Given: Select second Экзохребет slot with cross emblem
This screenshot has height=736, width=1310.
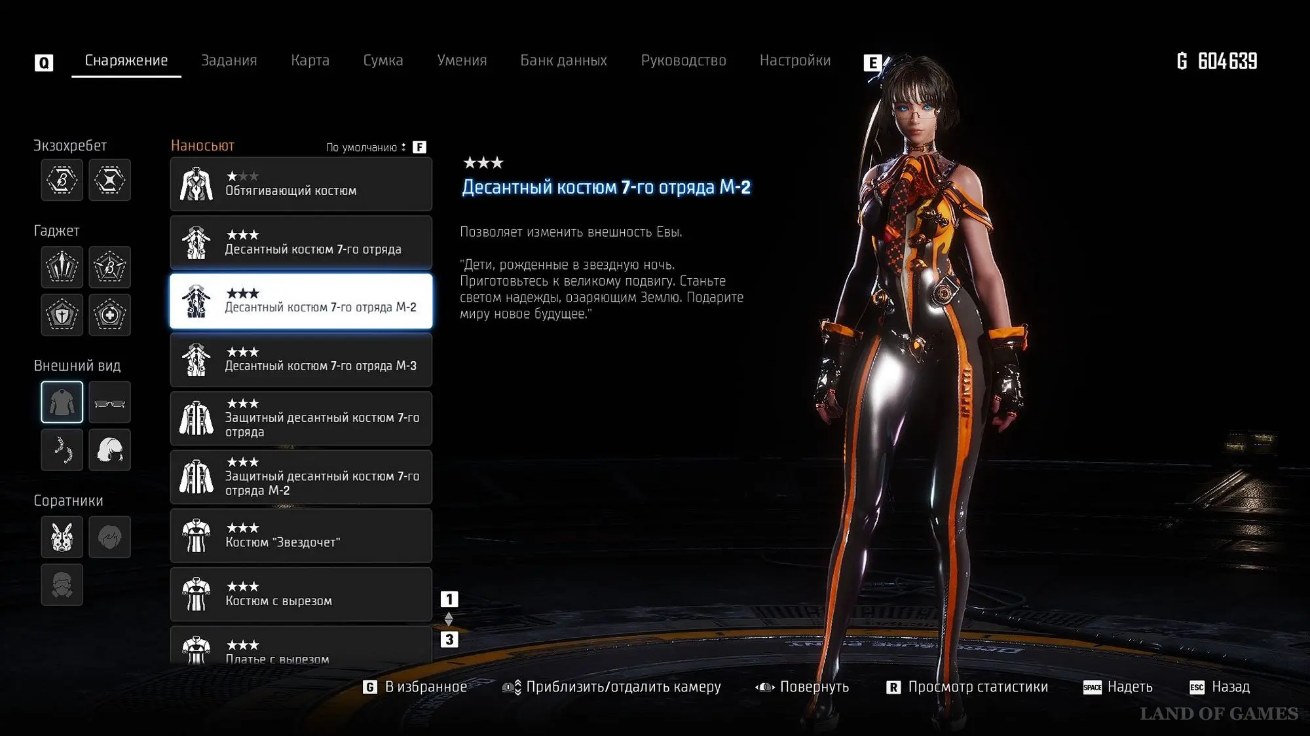Looking at the screenshot, I should pyautogui.click(x=109, y=179).
